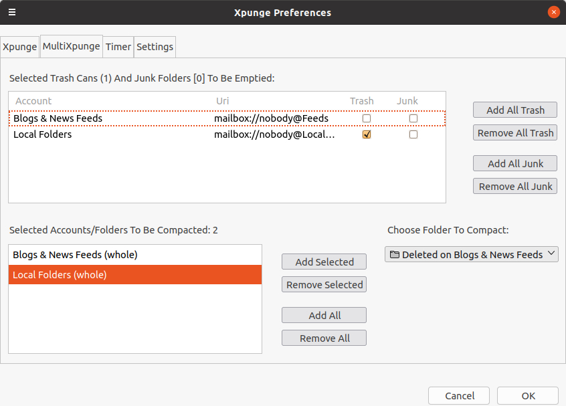Confirm preferences with OK button

pos(528,395)
